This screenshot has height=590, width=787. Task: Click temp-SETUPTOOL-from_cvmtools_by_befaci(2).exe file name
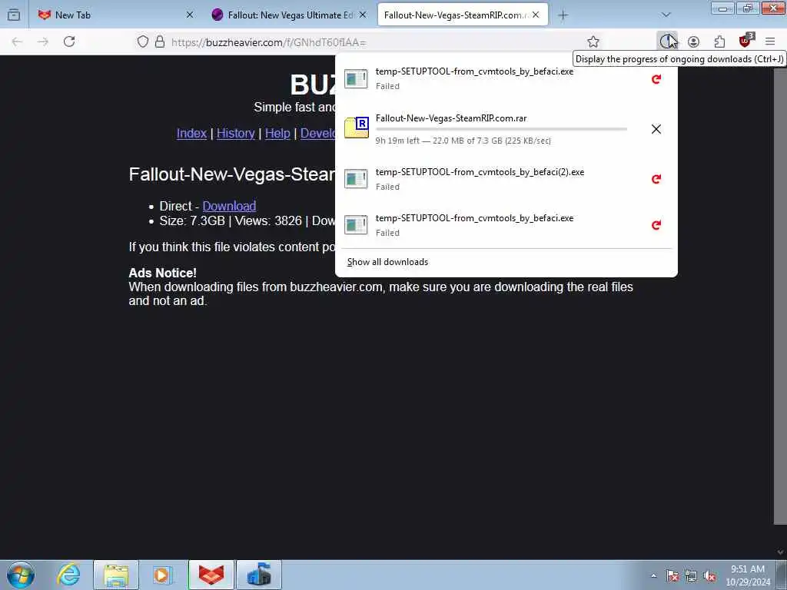tap(480, 172)
